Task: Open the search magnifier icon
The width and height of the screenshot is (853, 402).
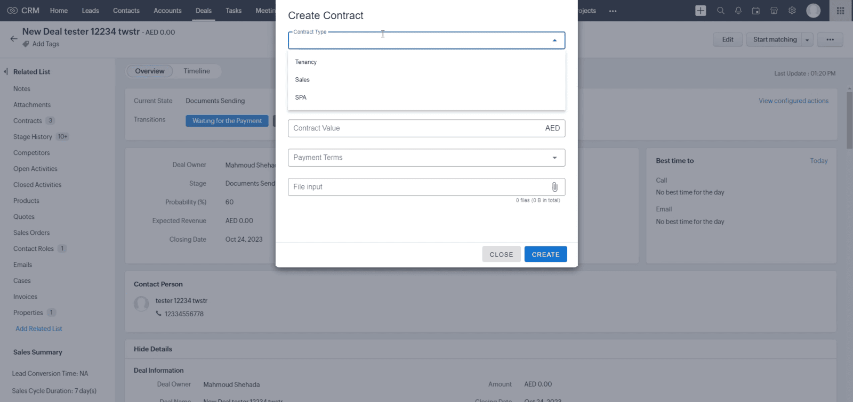Action: coord(720,11)
